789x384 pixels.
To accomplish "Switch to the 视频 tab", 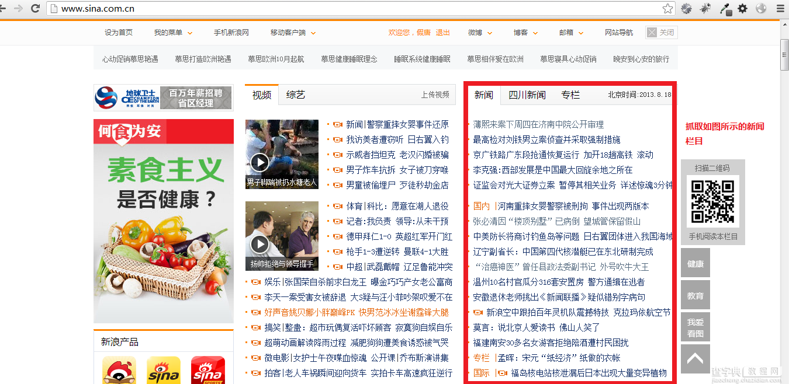I will point(262,95).
